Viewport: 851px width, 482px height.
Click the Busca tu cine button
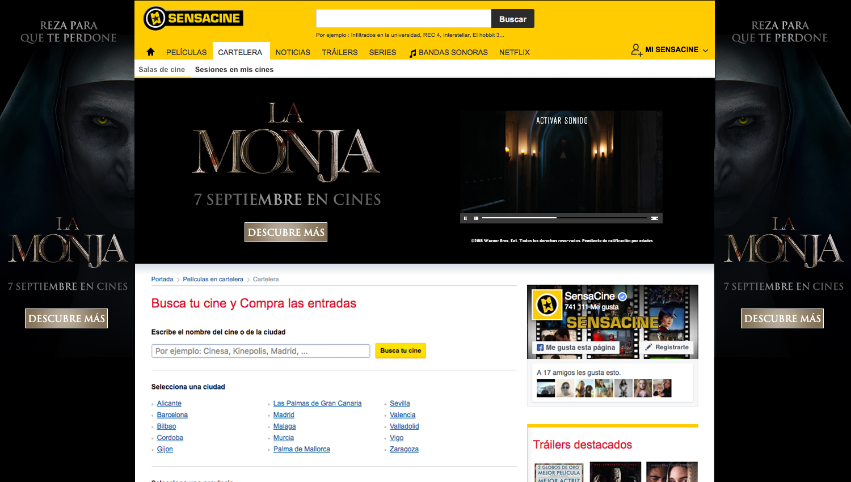(401, 350)
